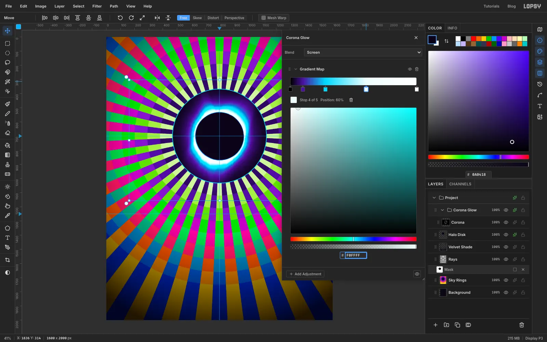Switch to the Info tab
547x342 pixels.
(452, 28)
